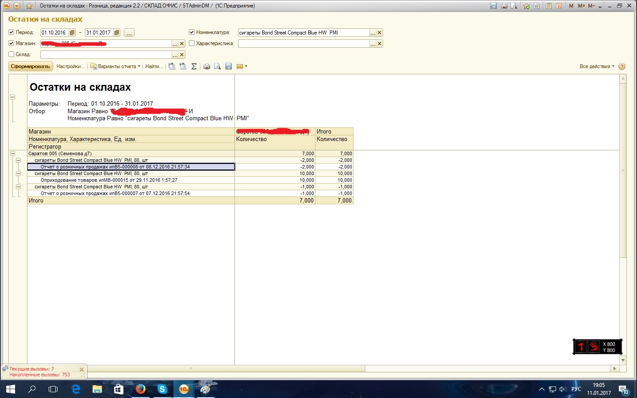Click the Sum (sigma) toolbar icon
Screen dimensions: 637x398
point(194,66)
